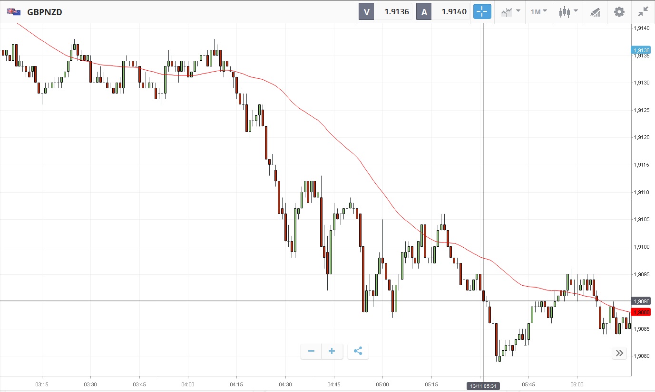This screenshot has height=392, width=655.
Task: Collapse chart from full screen
Action: tap(643, 12)
